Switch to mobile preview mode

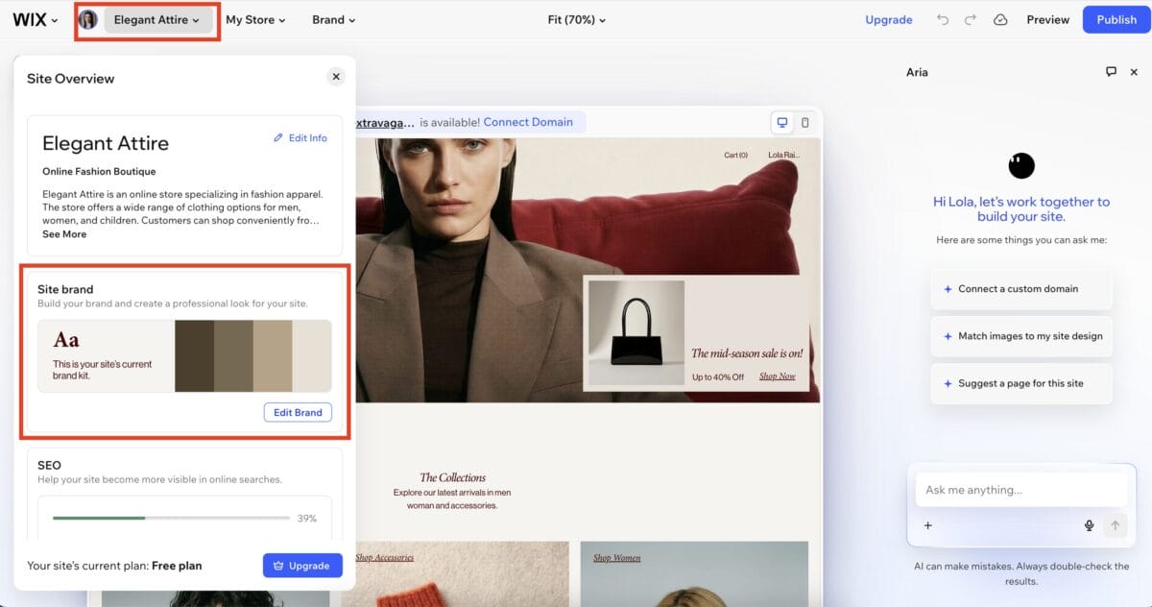[806, 122]
